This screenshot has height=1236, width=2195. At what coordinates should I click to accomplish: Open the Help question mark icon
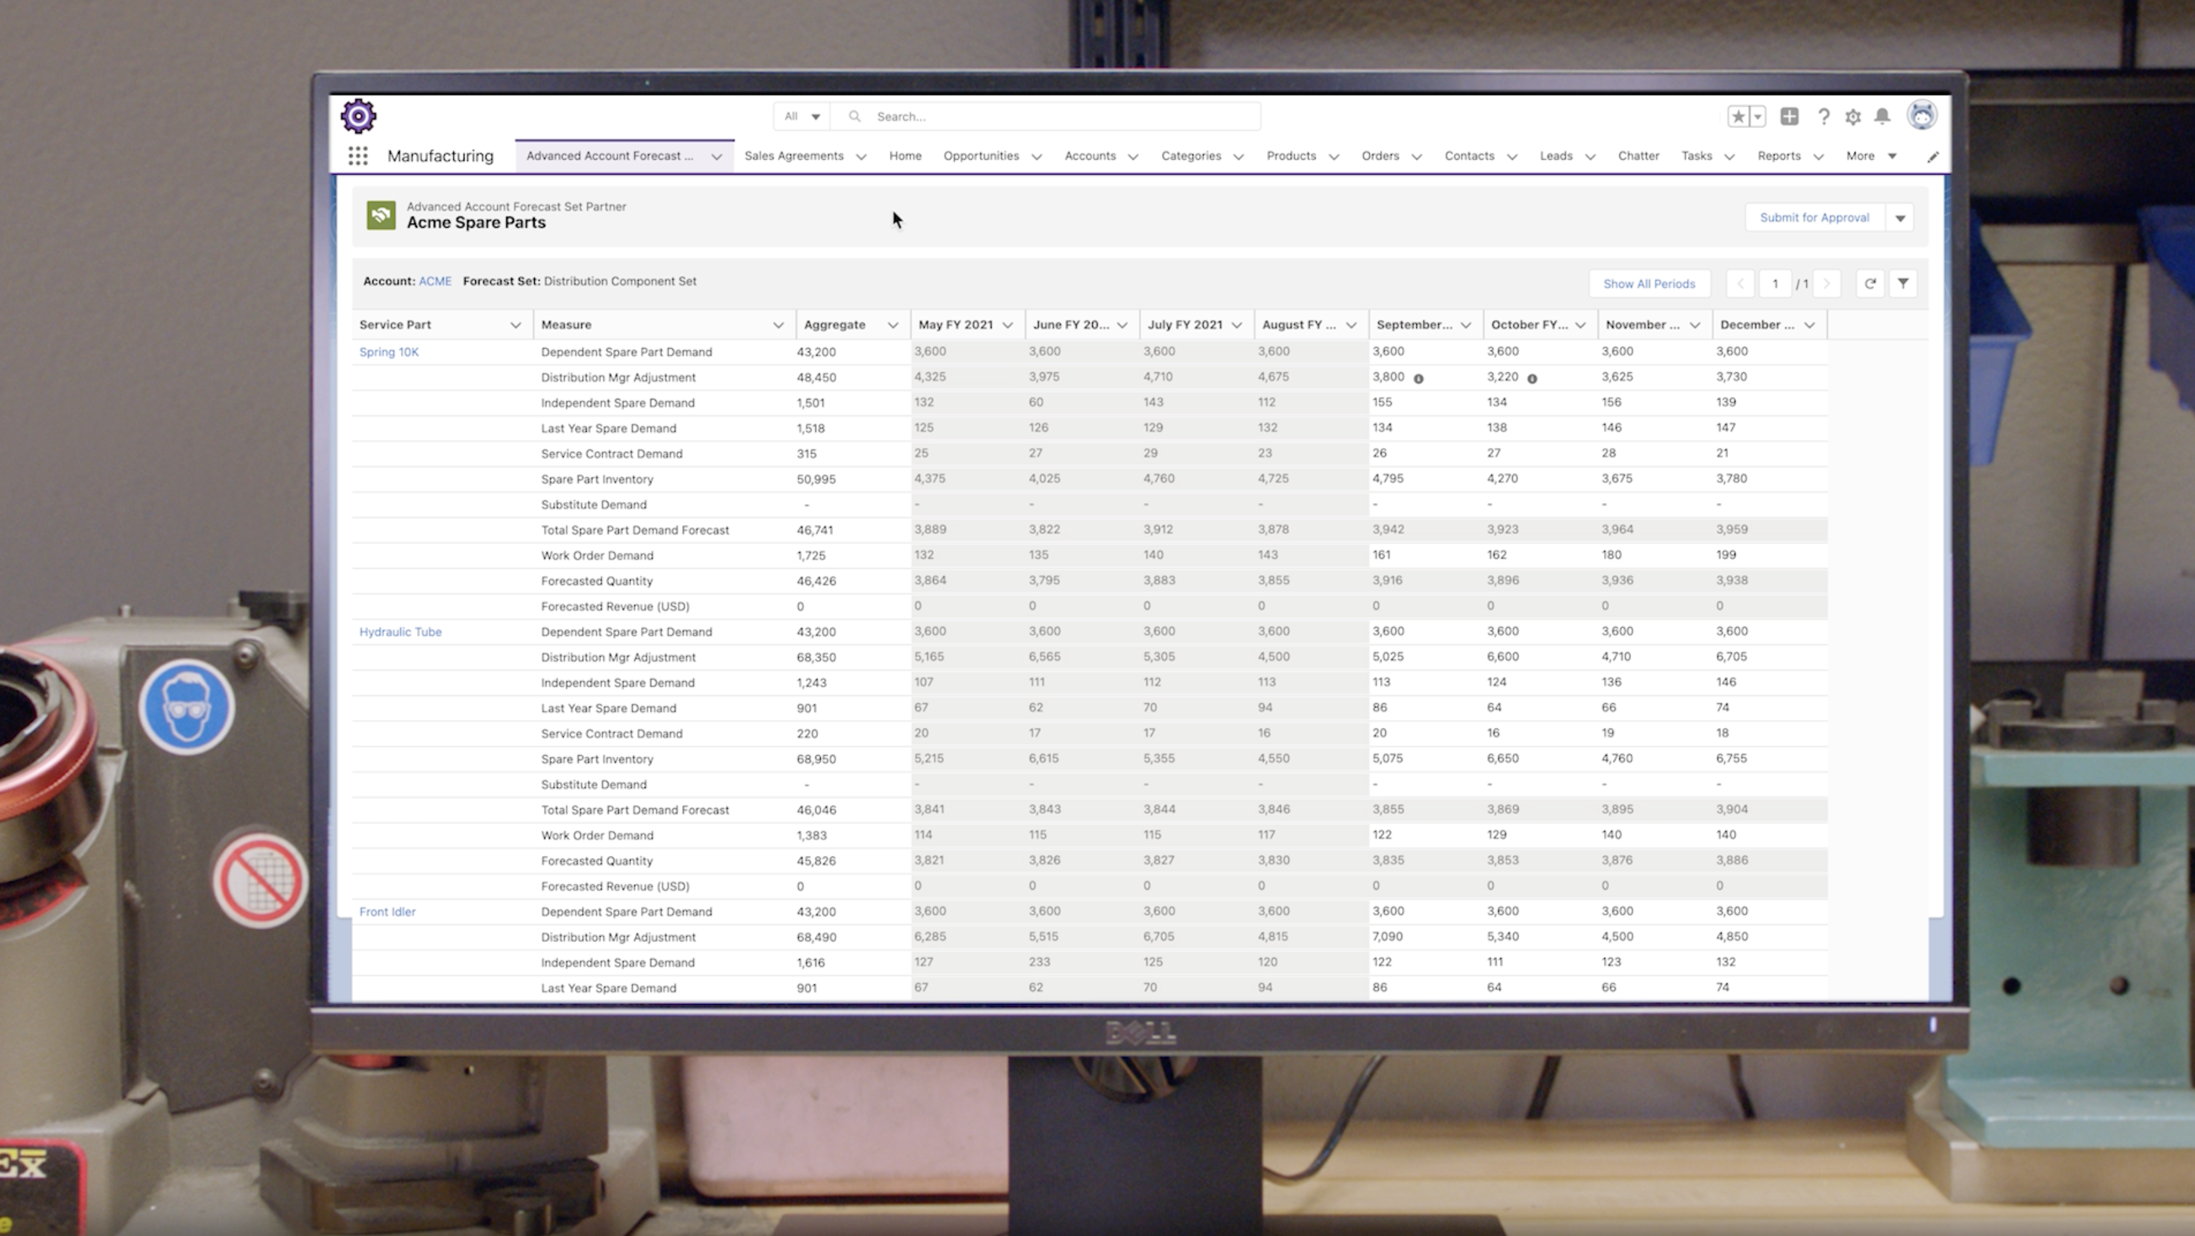[x=1824, y=117]
